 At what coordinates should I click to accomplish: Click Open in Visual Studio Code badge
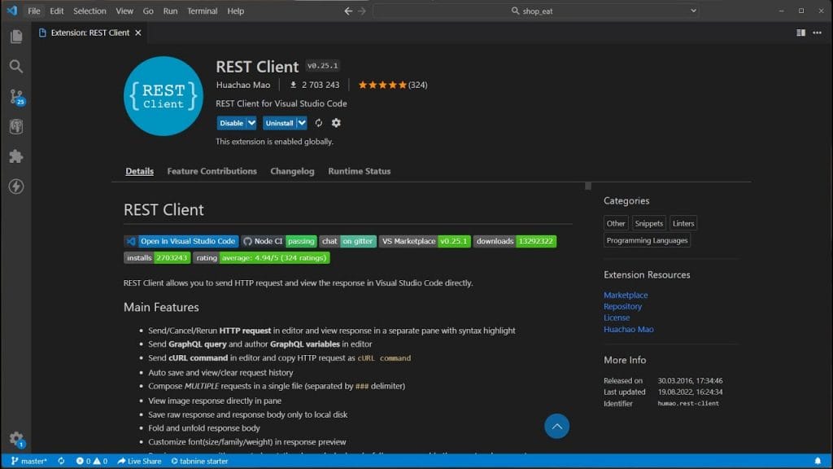[181, 241]
